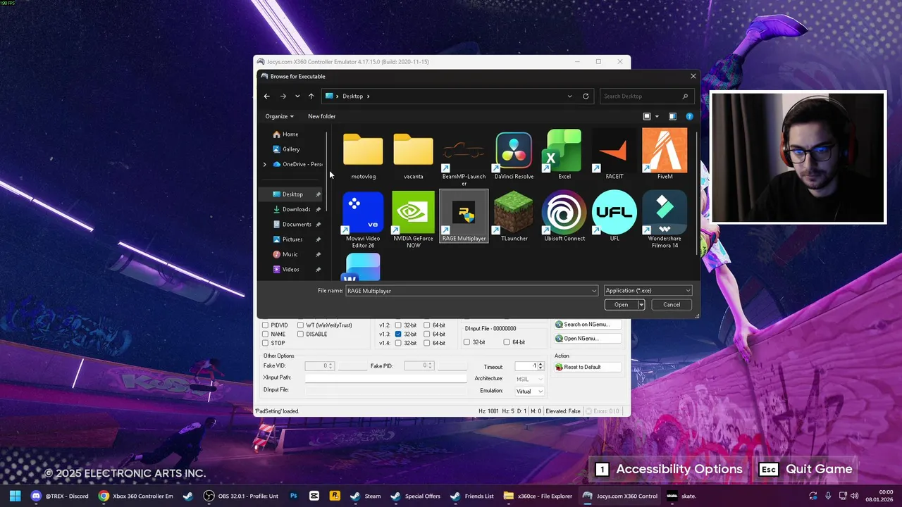902x507 pixels.
Task: Select the TLauncher shortcut
Action: coord(514,216)
